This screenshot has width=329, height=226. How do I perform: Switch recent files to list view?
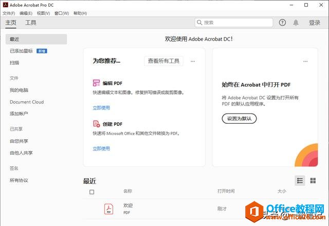[x=300, y=180]
